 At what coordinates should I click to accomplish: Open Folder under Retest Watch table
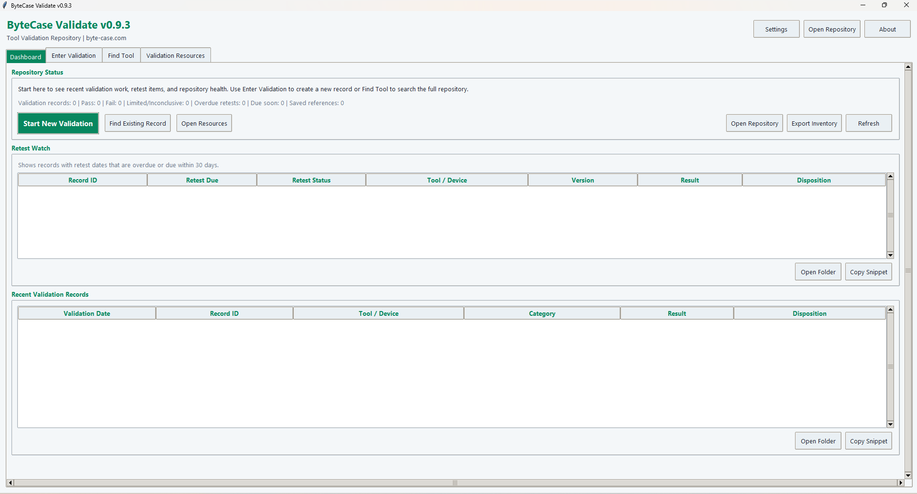(x=818, y=272)
